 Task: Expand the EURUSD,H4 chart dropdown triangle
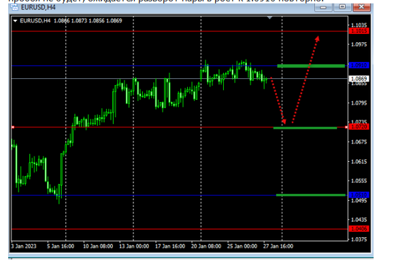point(15,21)
